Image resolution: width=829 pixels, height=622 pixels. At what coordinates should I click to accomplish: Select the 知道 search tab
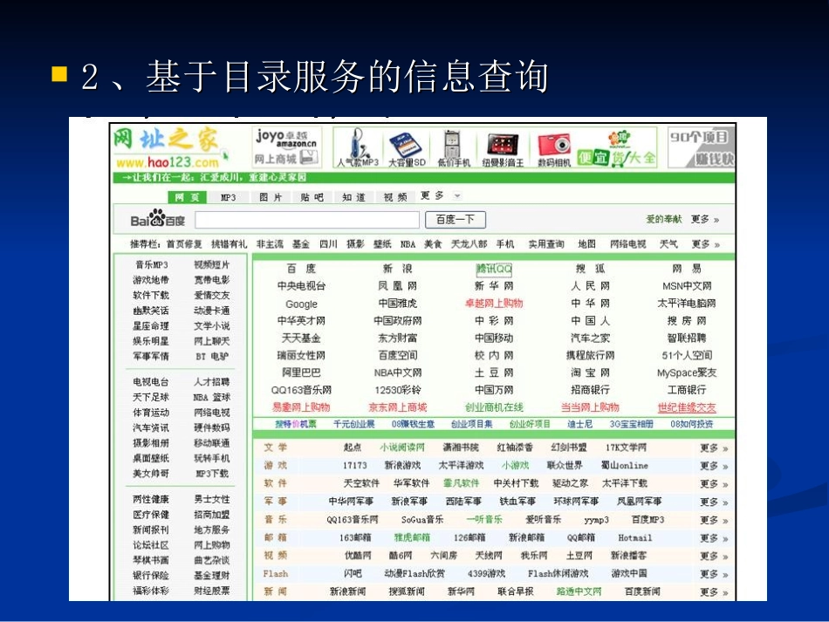click(x=353, y=197)
